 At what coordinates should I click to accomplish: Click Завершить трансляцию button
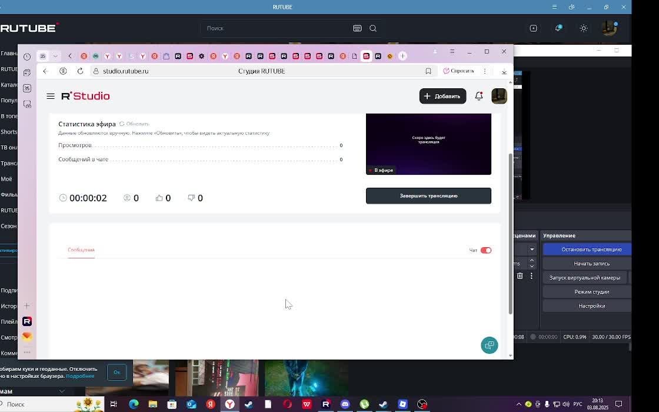pos(428,196)
